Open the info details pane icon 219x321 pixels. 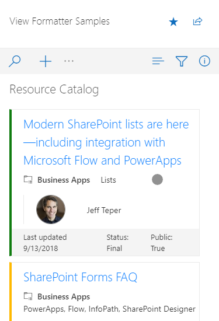pos(204,61)
